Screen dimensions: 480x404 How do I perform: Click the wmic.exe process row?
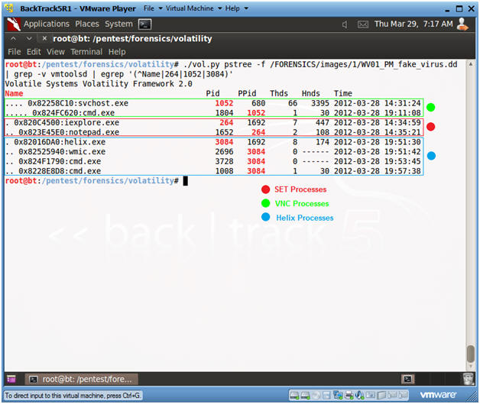click(x=214, y=152)
